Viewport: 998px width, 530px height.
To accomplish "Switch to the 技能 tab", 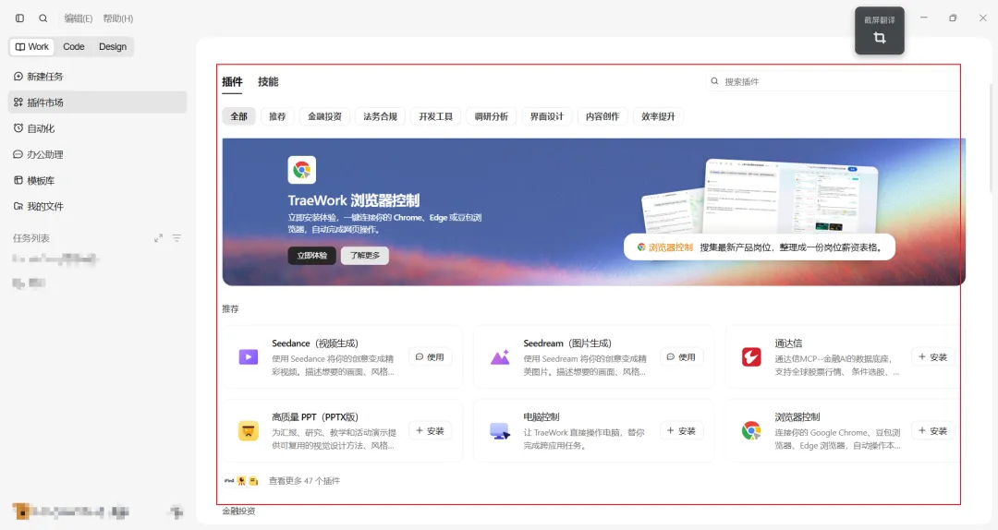I will tap(268, 81).
